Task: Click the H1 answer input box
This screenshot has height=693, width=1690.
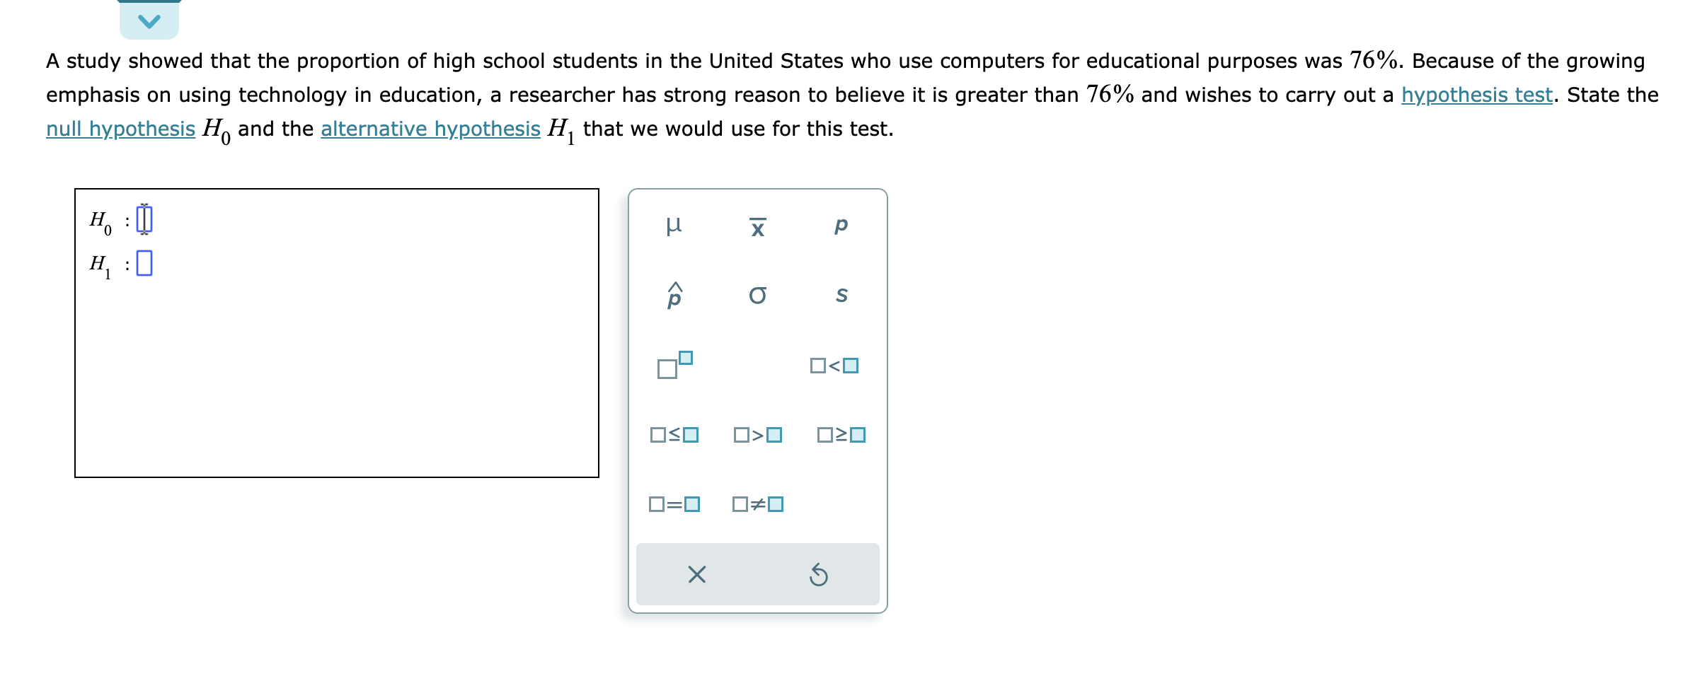Action: click(144, 263)
